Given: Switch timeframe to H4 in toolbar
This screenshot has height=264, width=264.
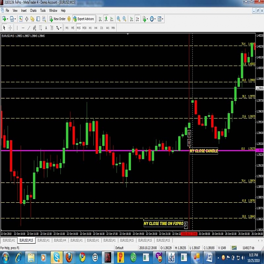Looking at the screenshot, I should 96,28.
